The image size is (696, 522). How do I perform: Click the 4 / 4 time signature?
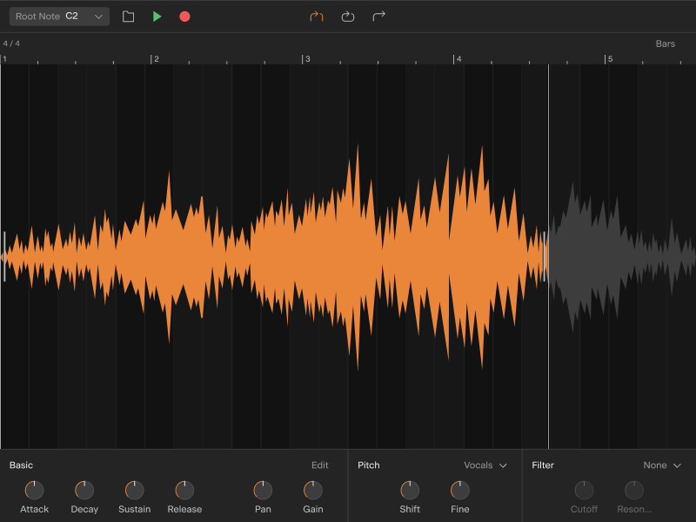point(11,43)
